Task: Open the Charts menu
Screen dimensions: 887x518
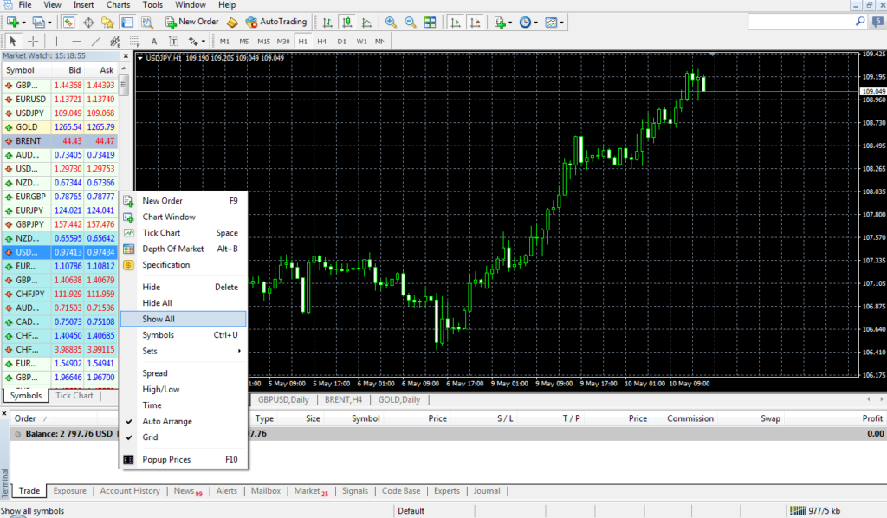Action: [118, 4]
